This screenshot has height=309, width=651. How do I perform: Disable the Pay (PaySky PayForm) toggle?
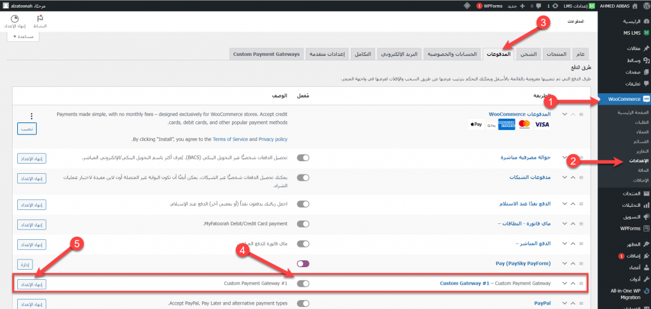(303, 263)
